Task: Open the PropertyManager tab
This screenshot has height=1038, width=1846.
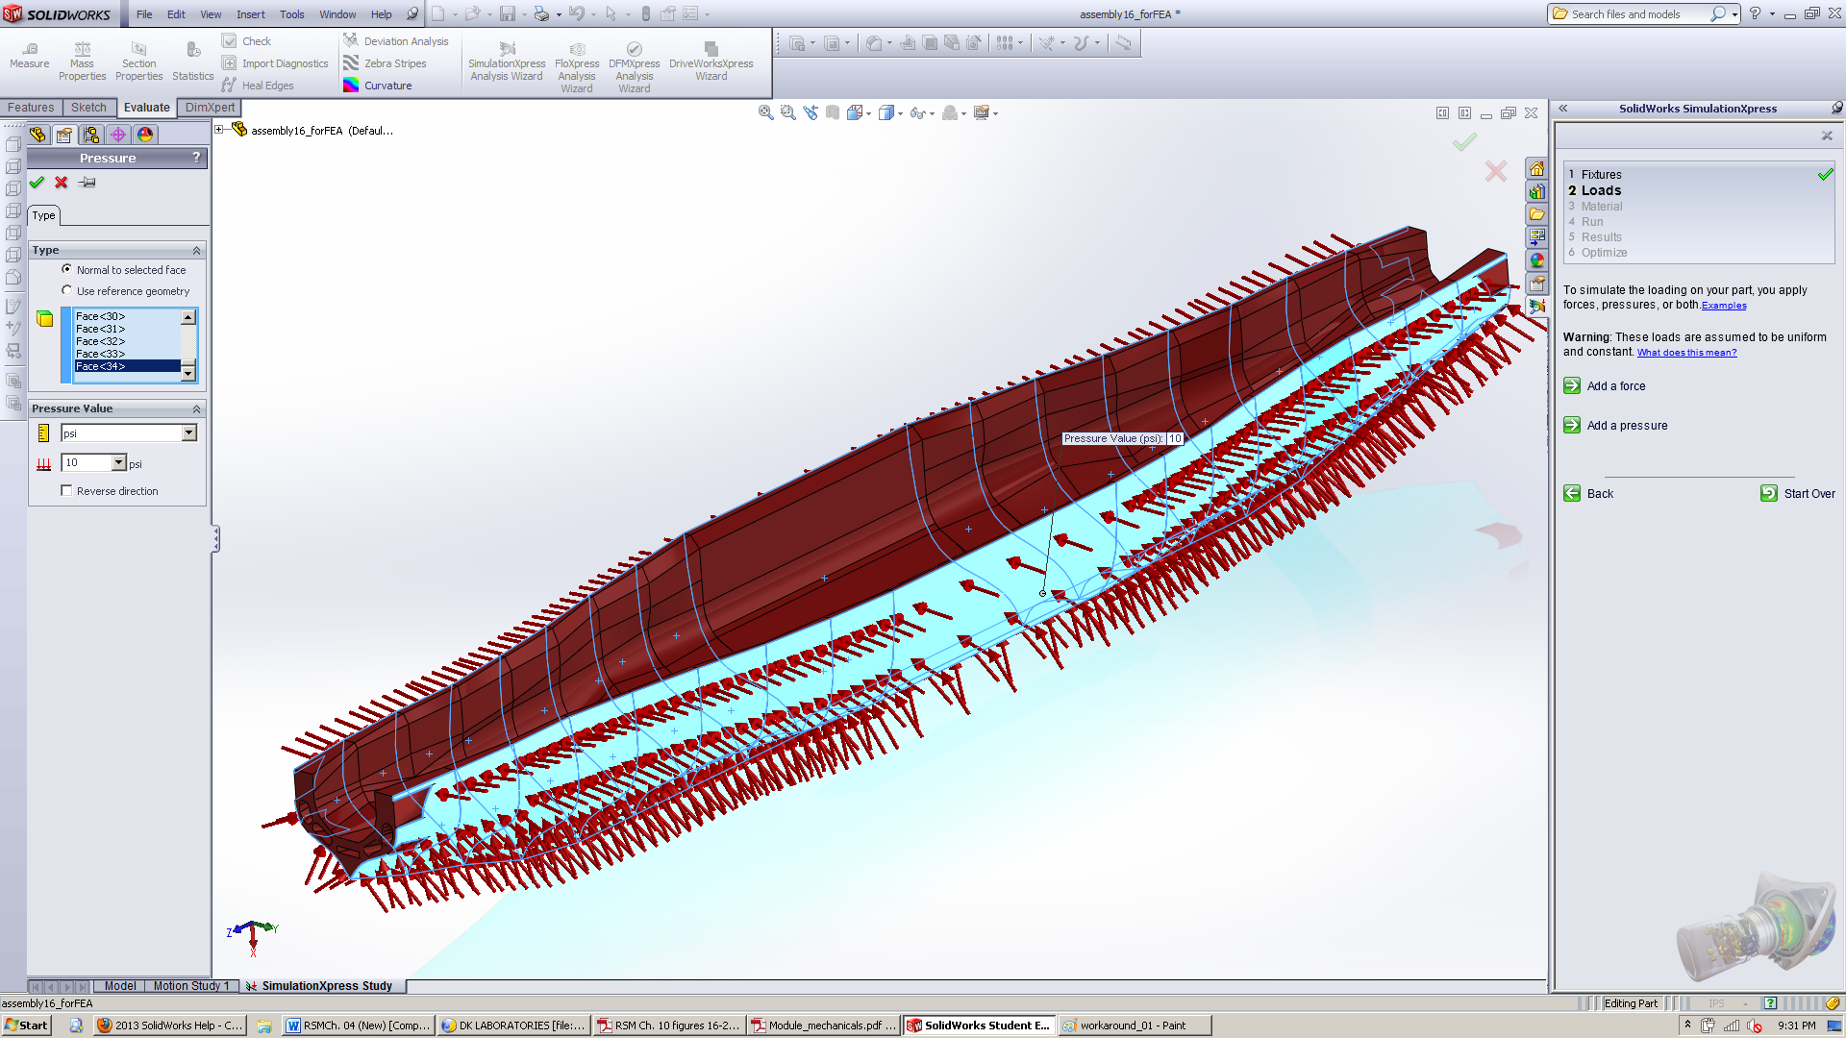Action: click(x=64, y=135)
